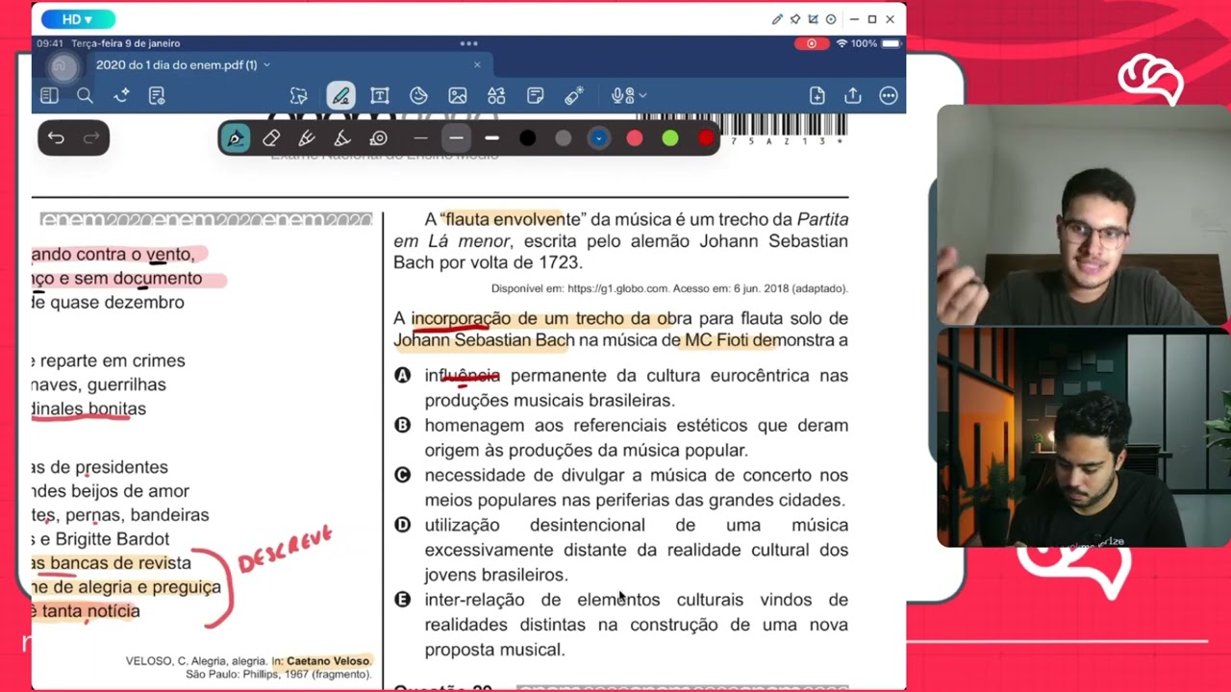The image size is (1231, 692).
Task: Redo the last action
Action: 91,138
